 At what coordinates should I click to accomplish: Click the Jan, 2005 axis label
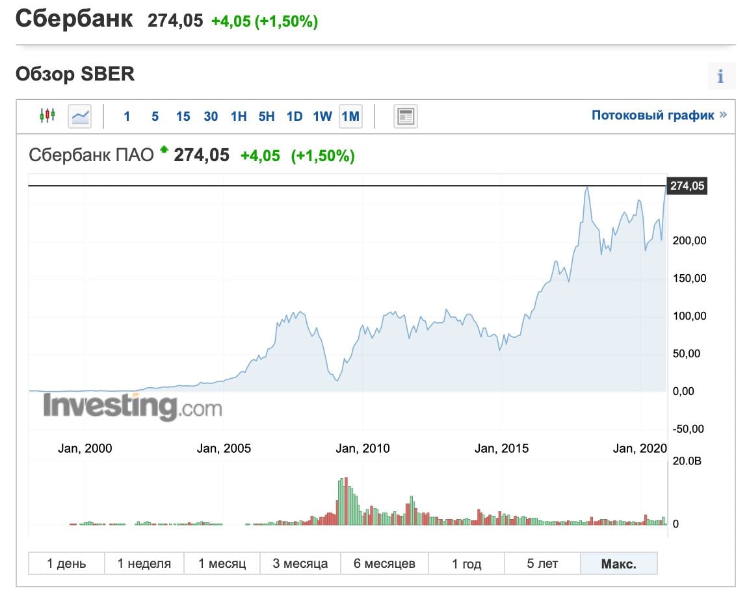(x=224, y=448)
